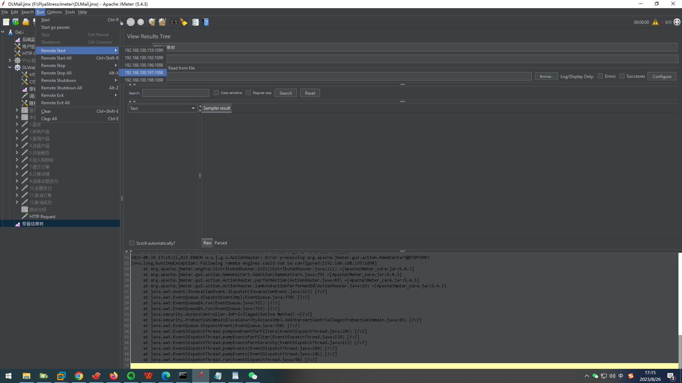Click the Reset Search broom icon
Image resolution: width=682 pixels, height=383 pixels.
point(184,22)
